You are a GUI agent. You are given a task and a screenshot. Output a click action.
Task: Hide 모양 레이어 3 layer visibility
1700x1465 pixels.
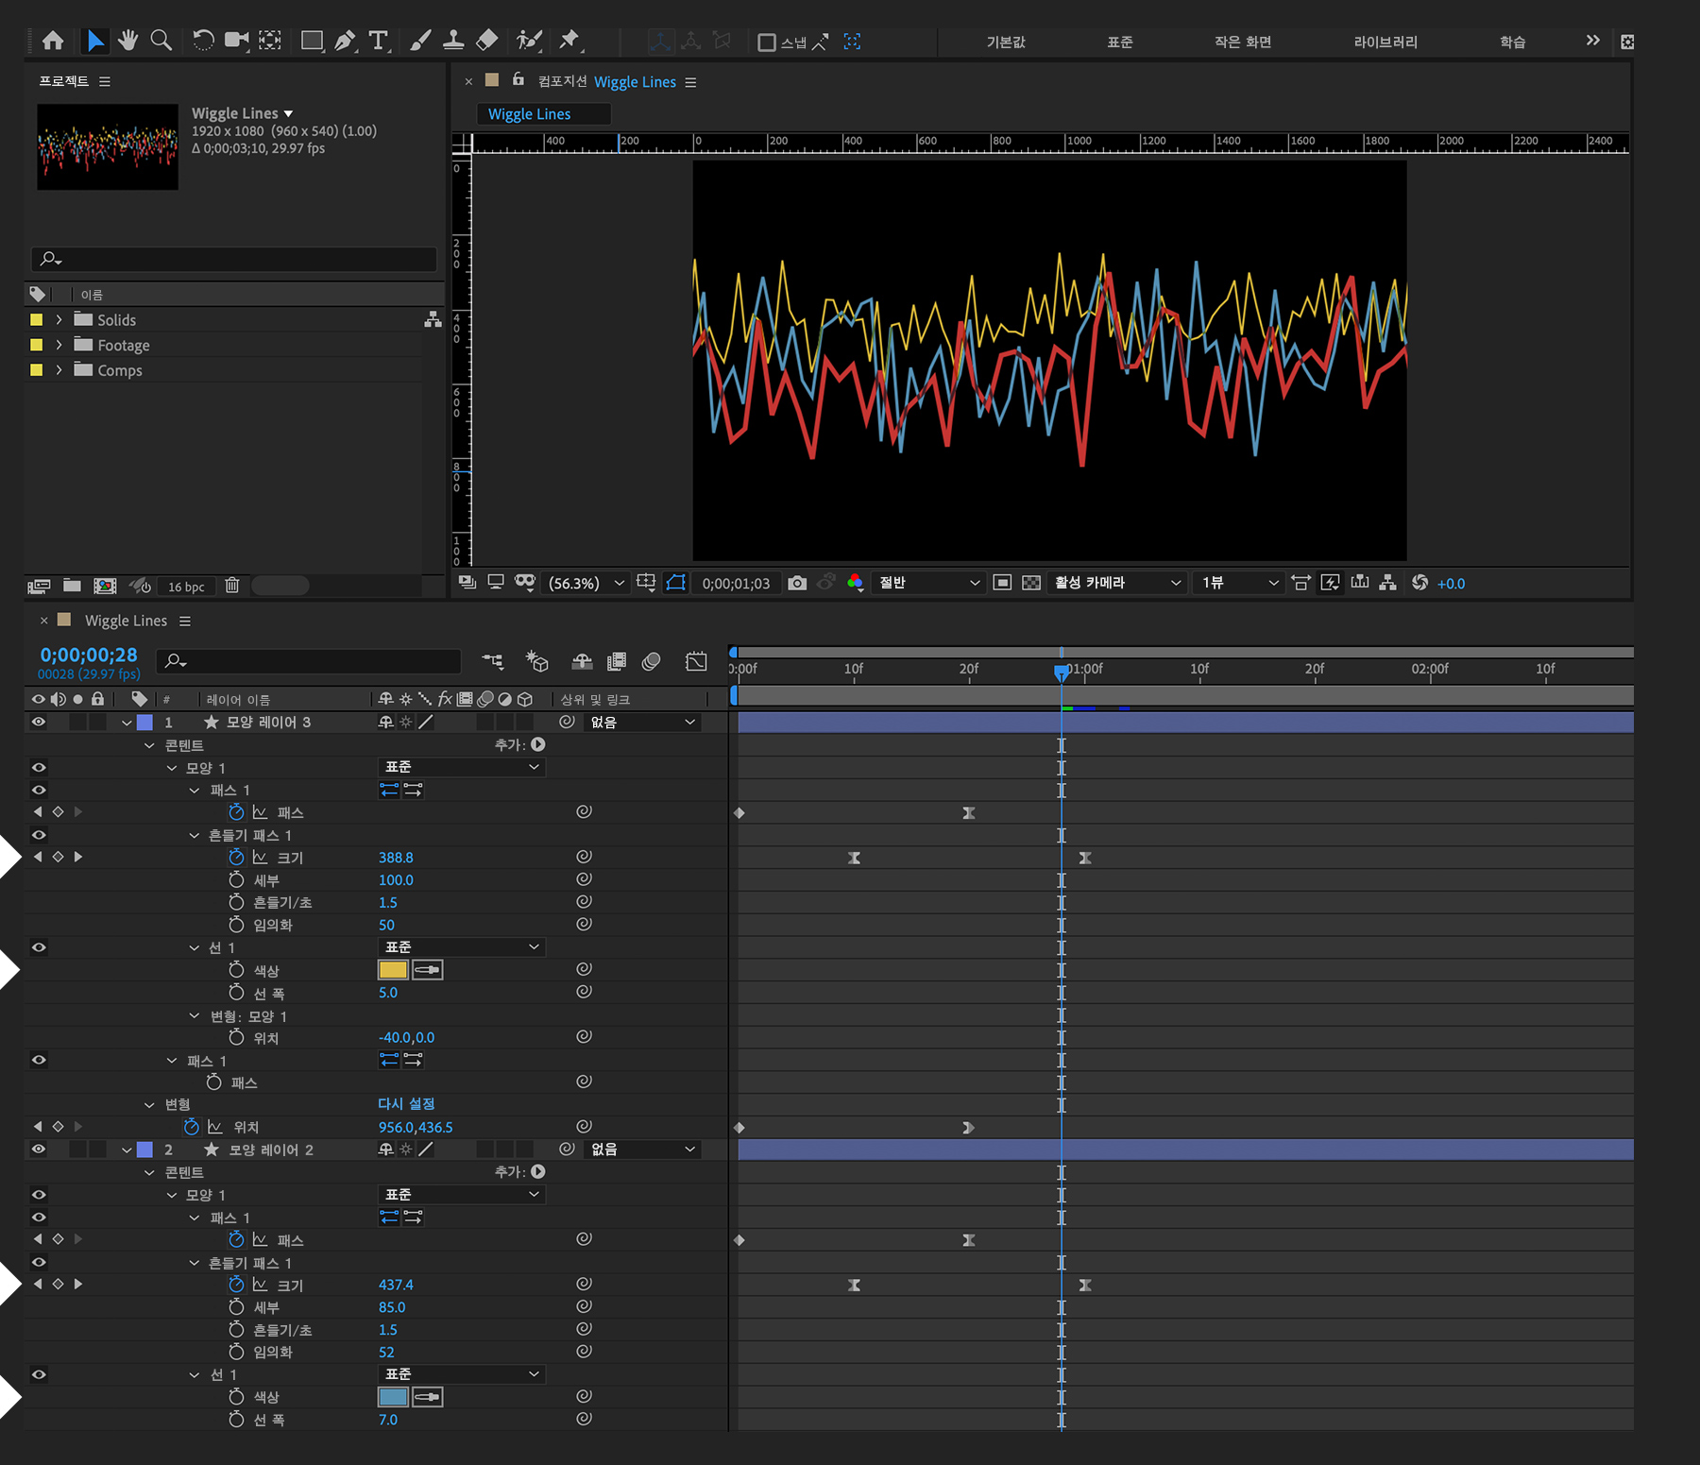[x=39, y=722]
